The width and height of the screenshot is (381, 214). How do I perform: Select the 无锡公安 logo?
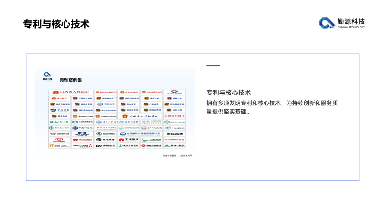pos(106,104)
